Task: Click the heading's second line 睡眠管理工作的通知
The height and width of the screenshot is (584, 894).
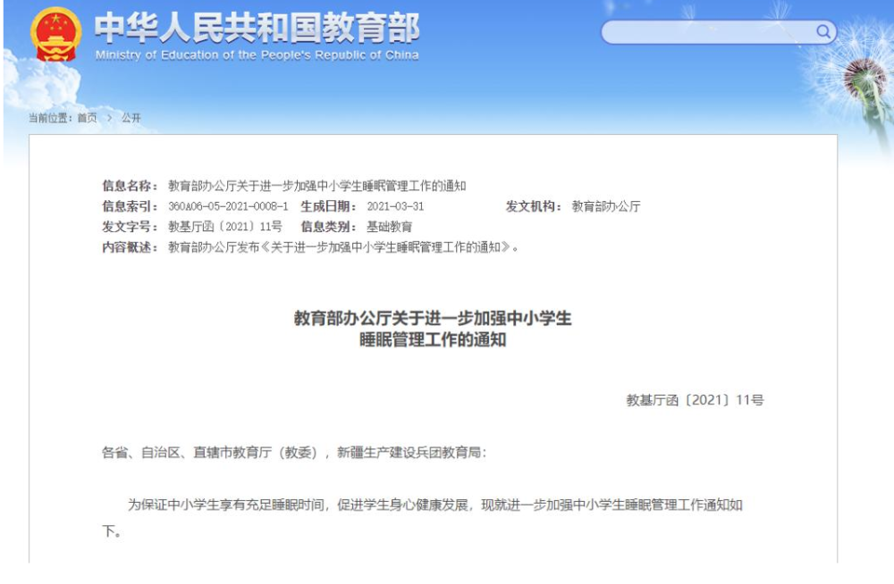Action: tap(433, 340)
